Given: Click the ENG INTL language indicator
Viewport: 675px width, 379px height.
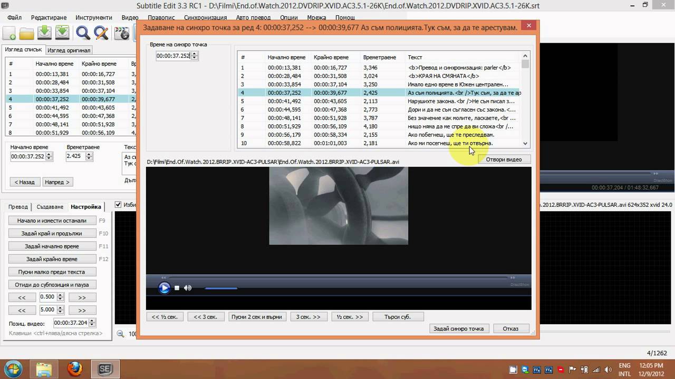Looking at the screenshot, I should [x=624, y=369].
